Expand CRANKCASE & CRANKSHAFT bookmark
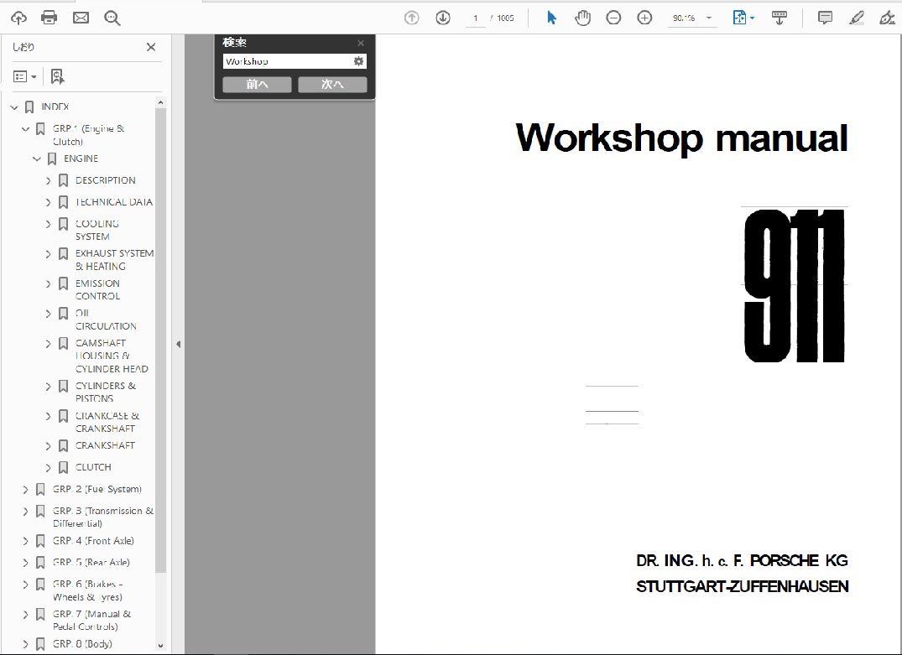Viewport: 902px width, 655px height. coord(49,416)
